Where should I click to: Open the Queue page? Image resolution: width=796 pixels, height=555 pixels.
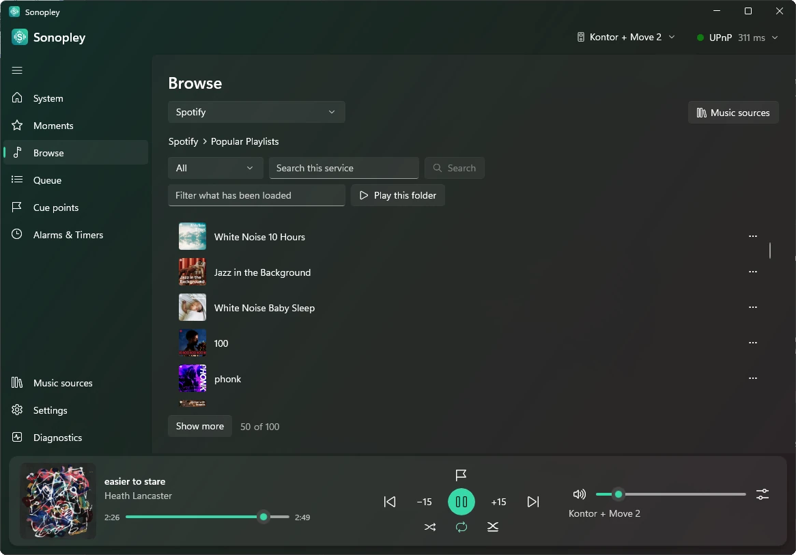pyautogui.click(x=76, y=180)
